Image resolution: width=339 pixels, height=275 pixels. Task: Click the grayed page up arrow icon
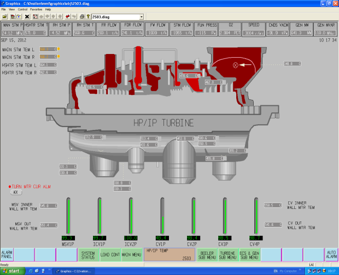42,16
